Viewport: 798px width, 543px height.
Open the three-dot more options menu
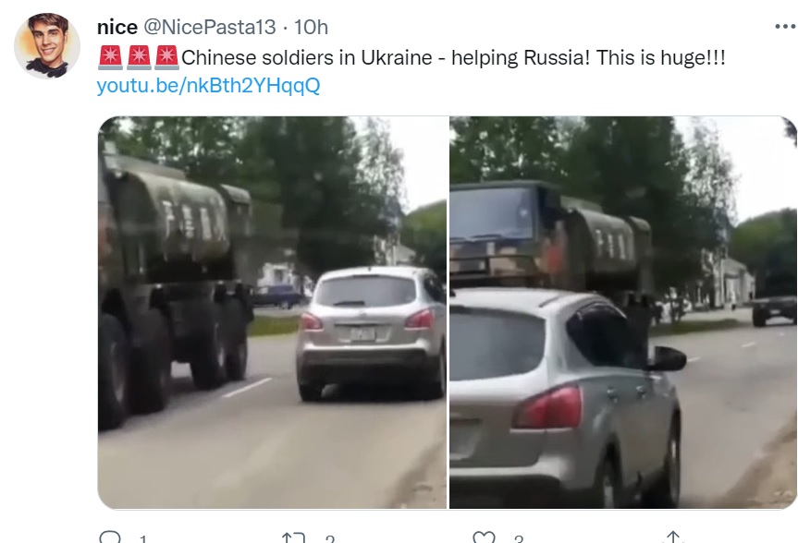(x=785, y=27)
